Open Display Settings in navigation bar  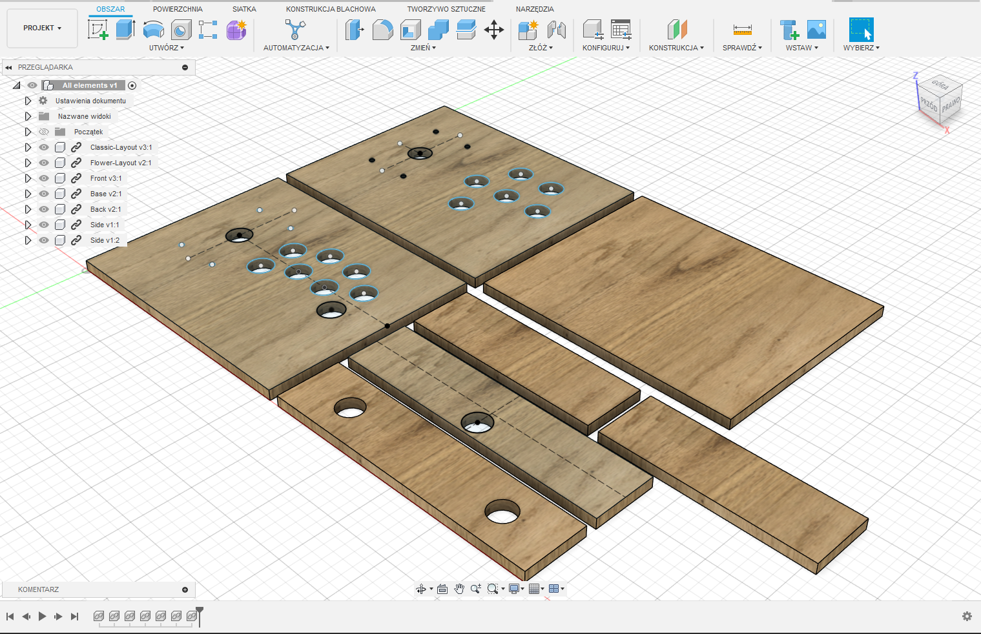pyautogui.click(x=514, y=589)
